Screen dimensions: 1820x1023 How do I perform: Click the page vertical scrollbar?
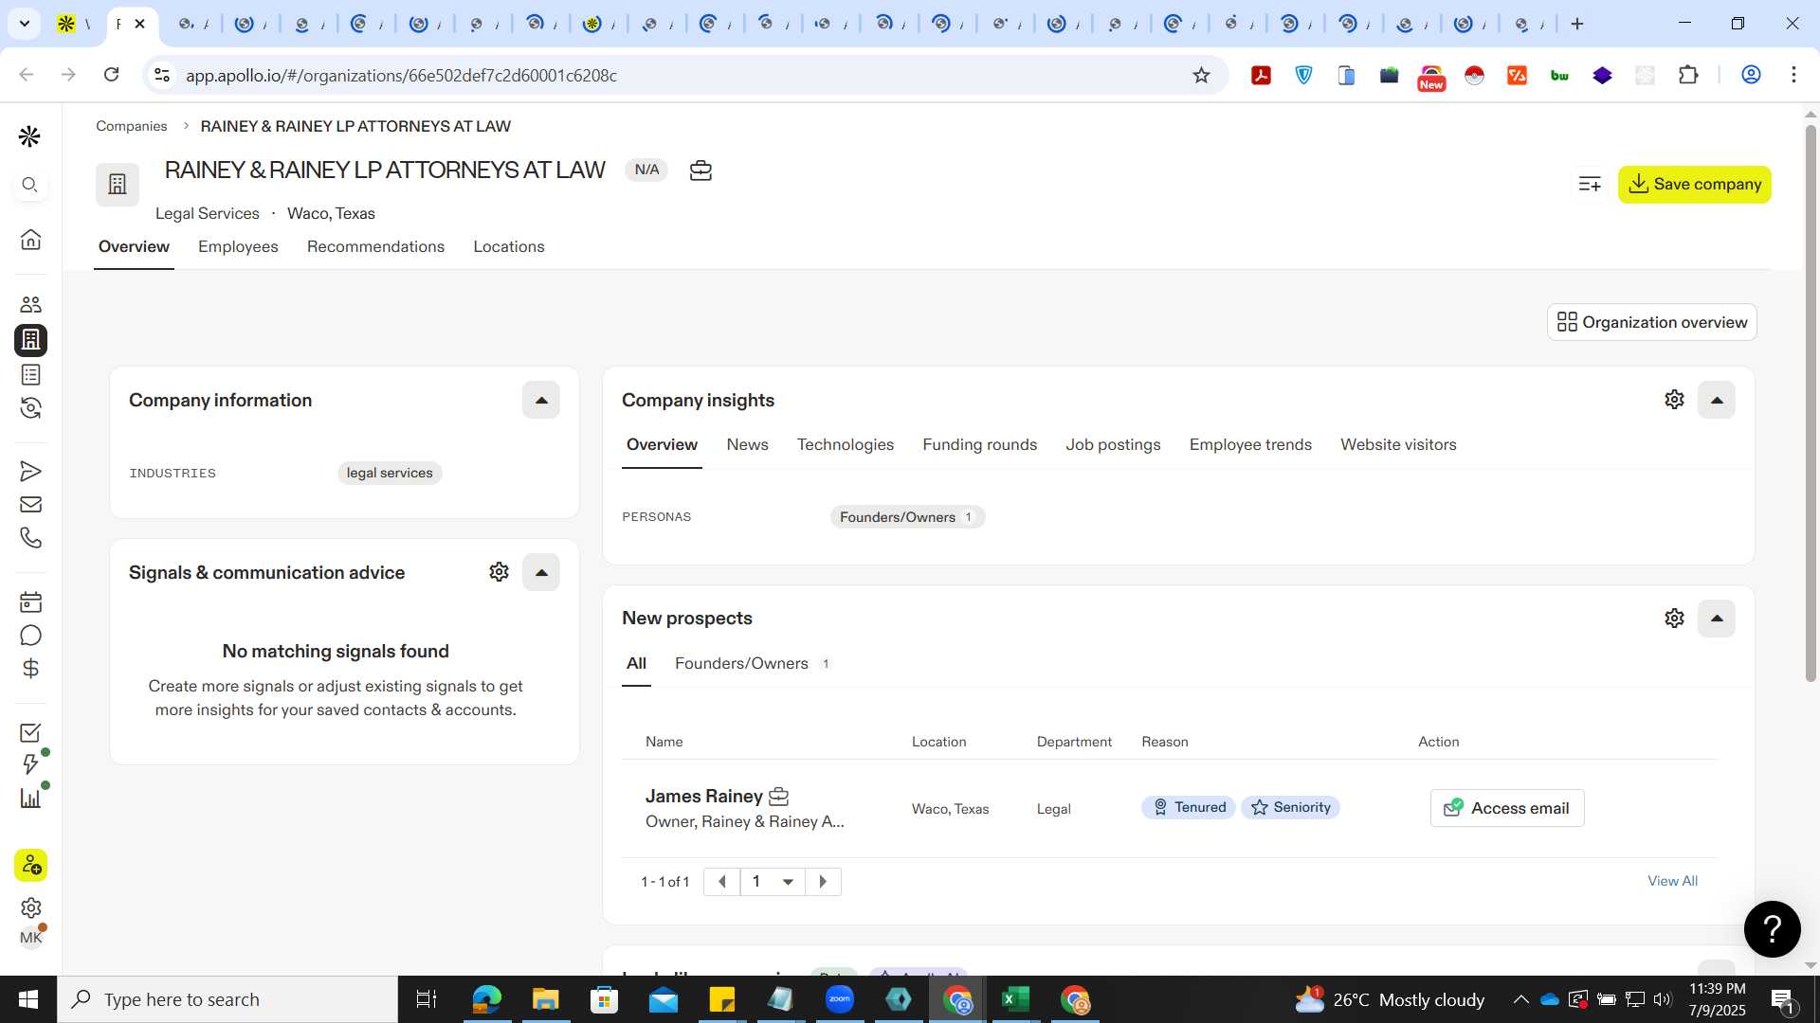tap(1810, 404)
